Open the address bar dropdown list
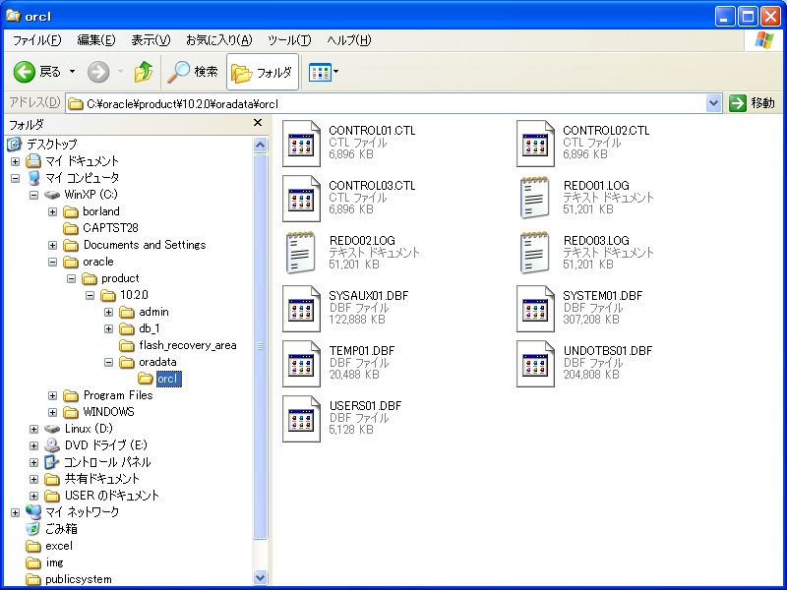787x590 pixels. 713,103
